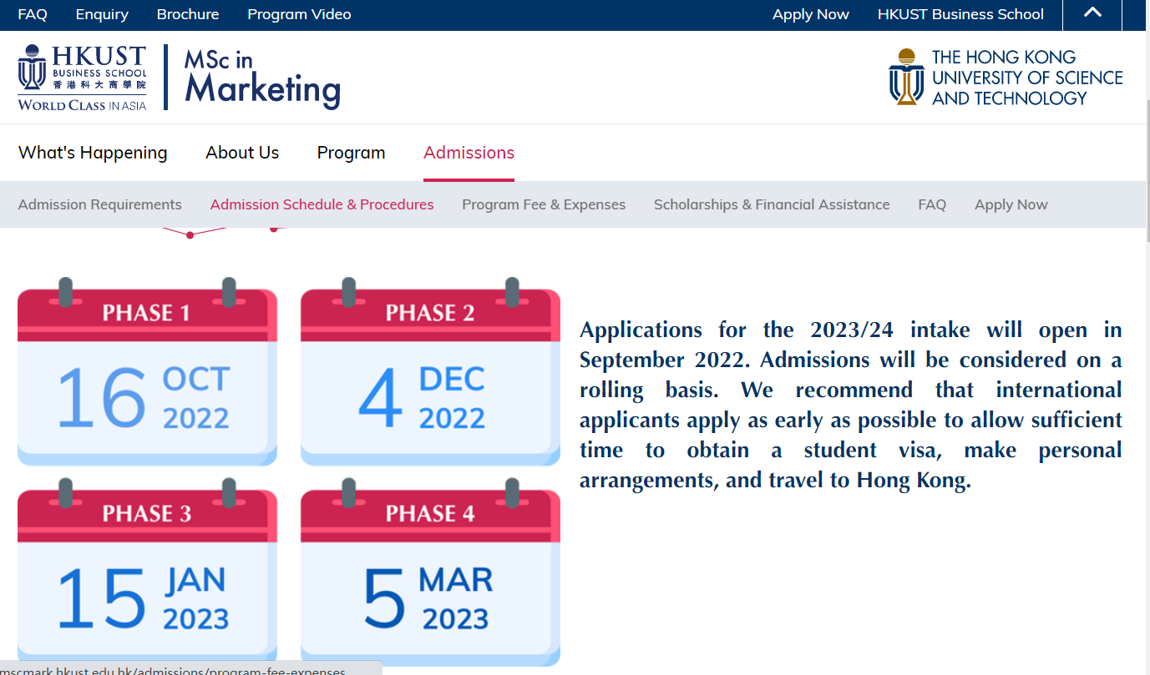The image size is (1150, 675).
Task: Open the Enquiry link
Action: tap(102, 14)
